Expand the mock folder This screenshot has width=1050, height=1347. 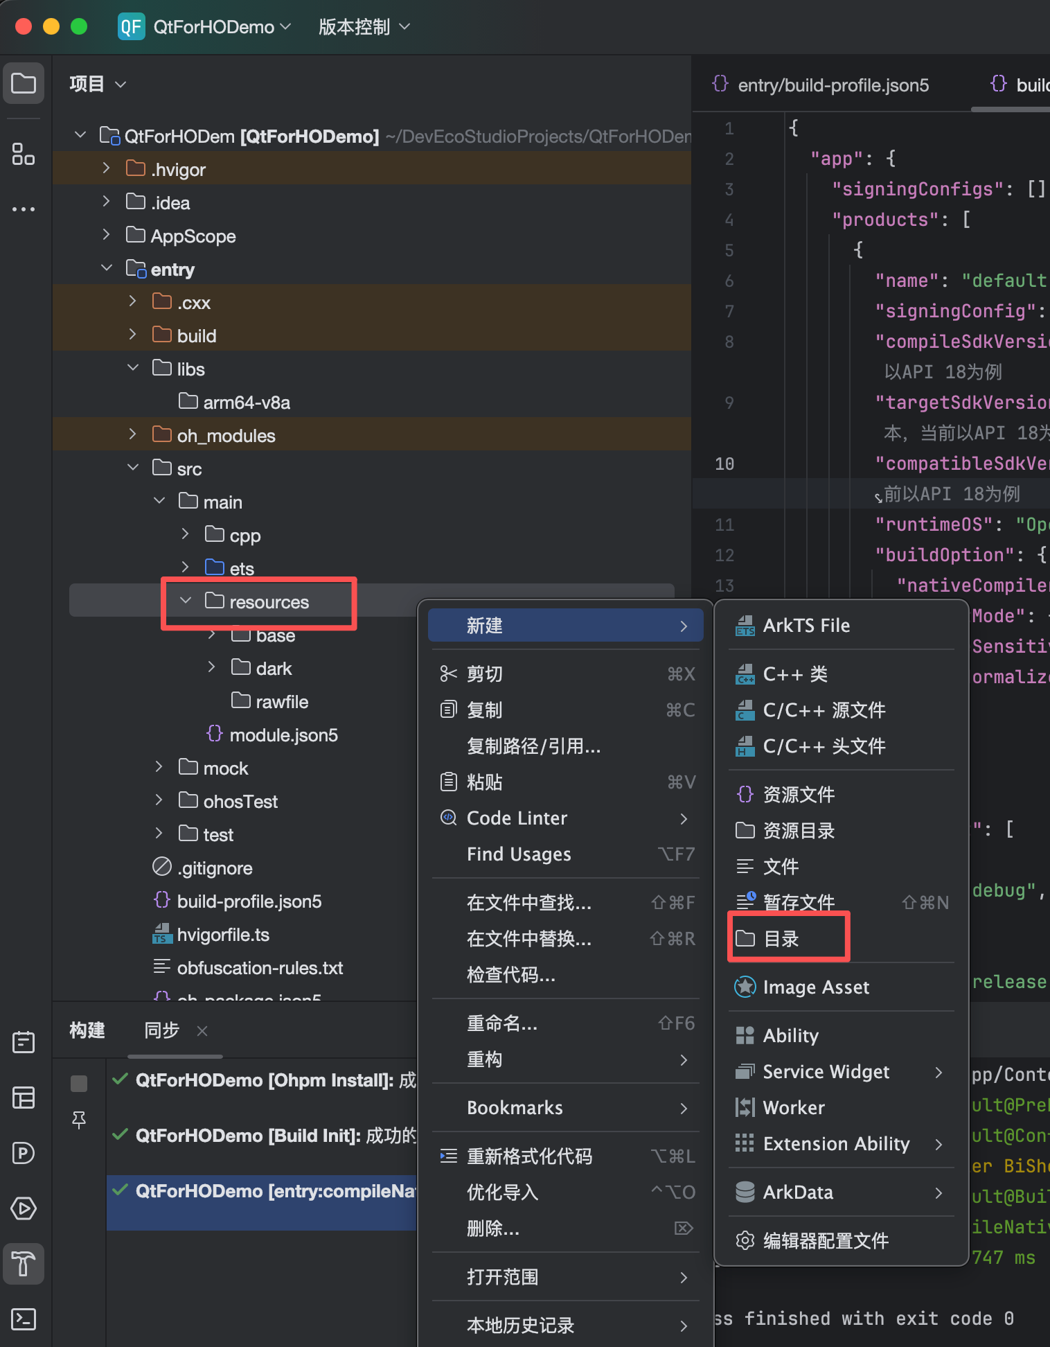click(x=159, y=767)
